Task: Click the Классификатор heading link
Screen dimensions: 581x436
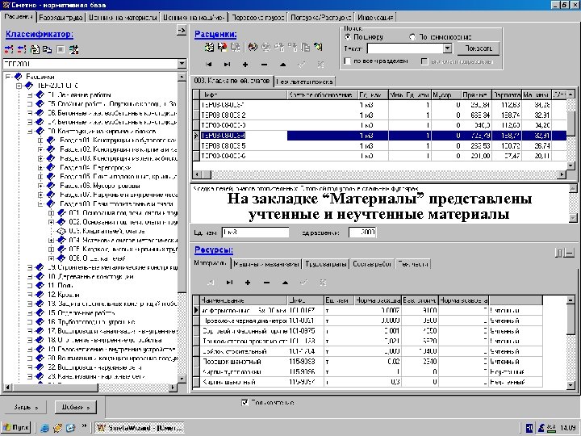Action: [40, 34]
